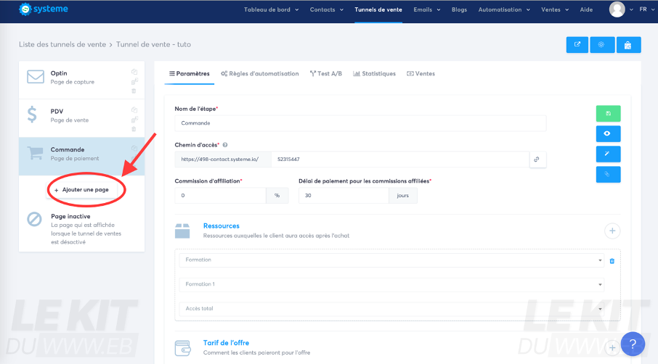Switch to the Test A/B tab
This screenshot has height=364, width=658.
(326, 74)
